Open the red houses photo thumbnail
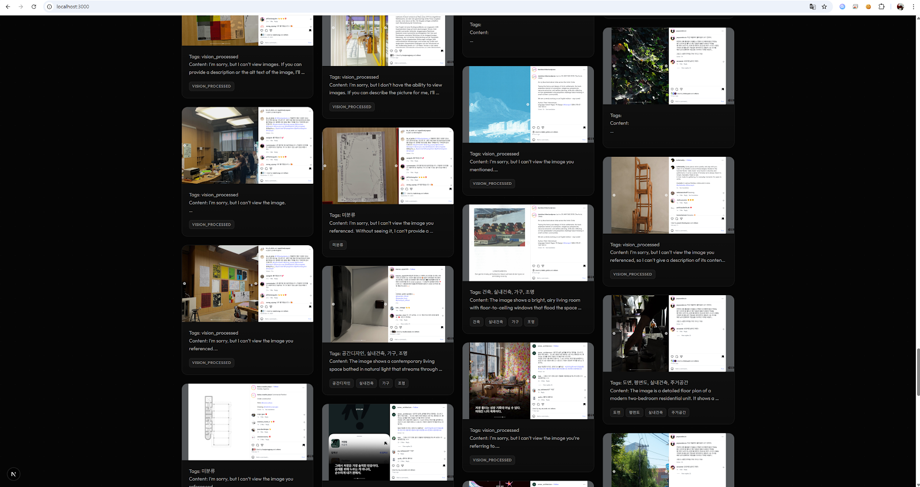The width and height of the screenshot is (920, 487). click(x=528, y=243)
